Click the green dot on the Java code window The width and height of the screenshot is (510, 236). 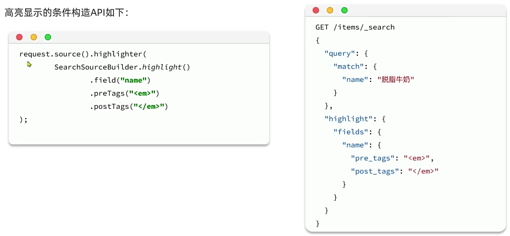pyautogui.click(x=48, y=37)
